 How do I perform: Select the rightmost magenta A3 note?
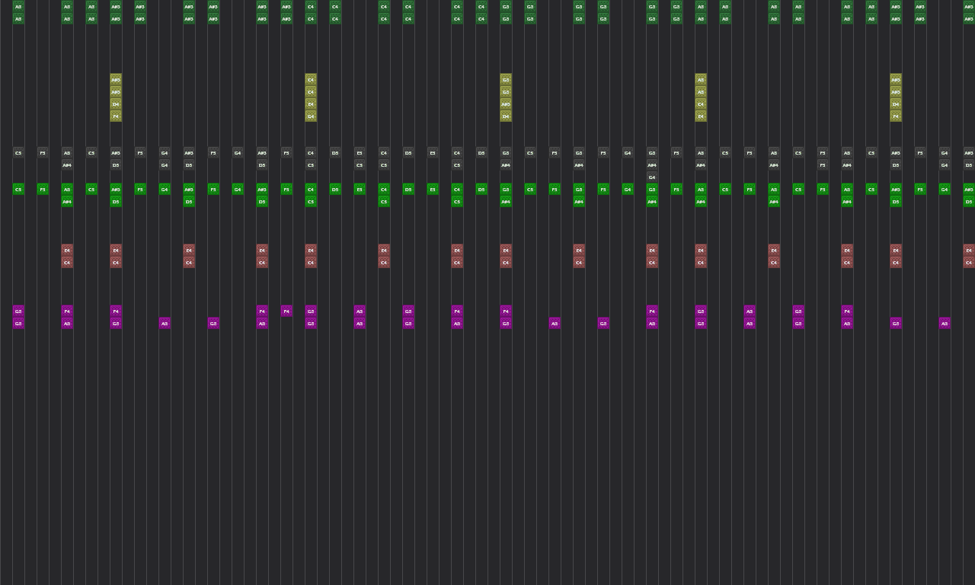(x=945, y=323)
